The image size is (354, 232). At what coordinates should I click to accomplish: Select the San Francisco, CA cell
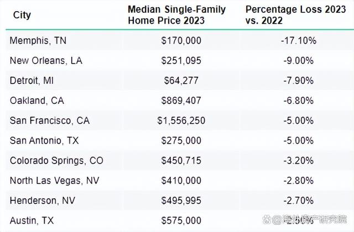point(50,120)
